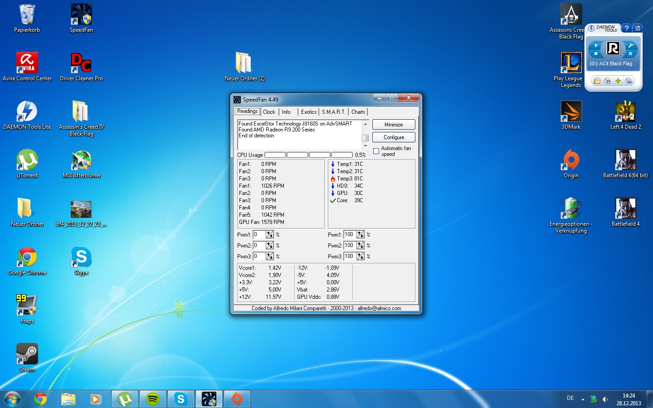Click the left Pwm1 spinner arrows
Screen dimensions: 653x408
coord(270,234)
